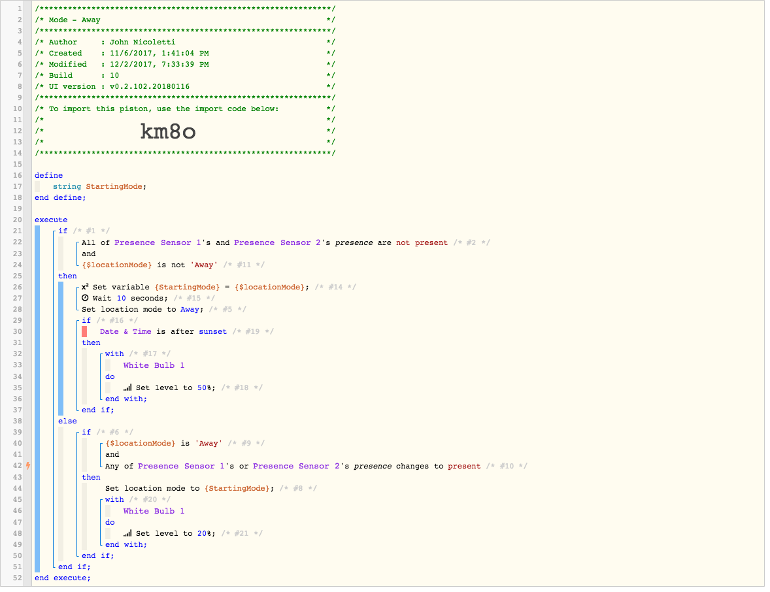This screenshot has height=592, width=770.
Task: Open the 'with' block #20
Action: (114, 499)
